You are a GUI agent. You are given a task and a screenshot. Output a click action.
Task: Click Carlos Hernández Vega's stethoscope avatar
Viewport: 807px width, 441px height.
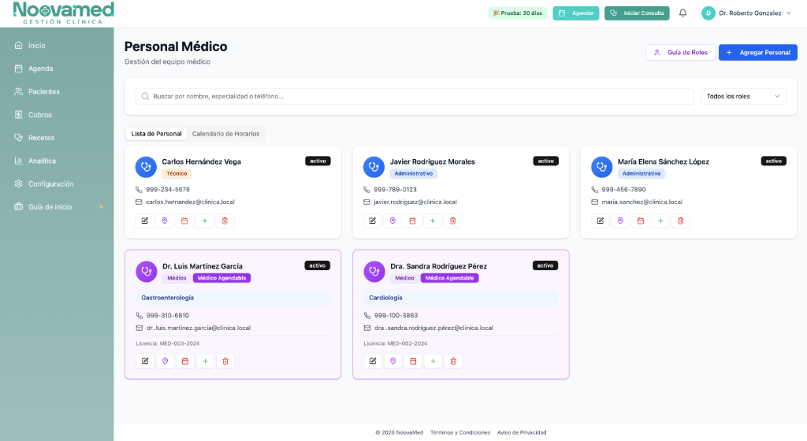pyautogui.click(x=146, y=167)
